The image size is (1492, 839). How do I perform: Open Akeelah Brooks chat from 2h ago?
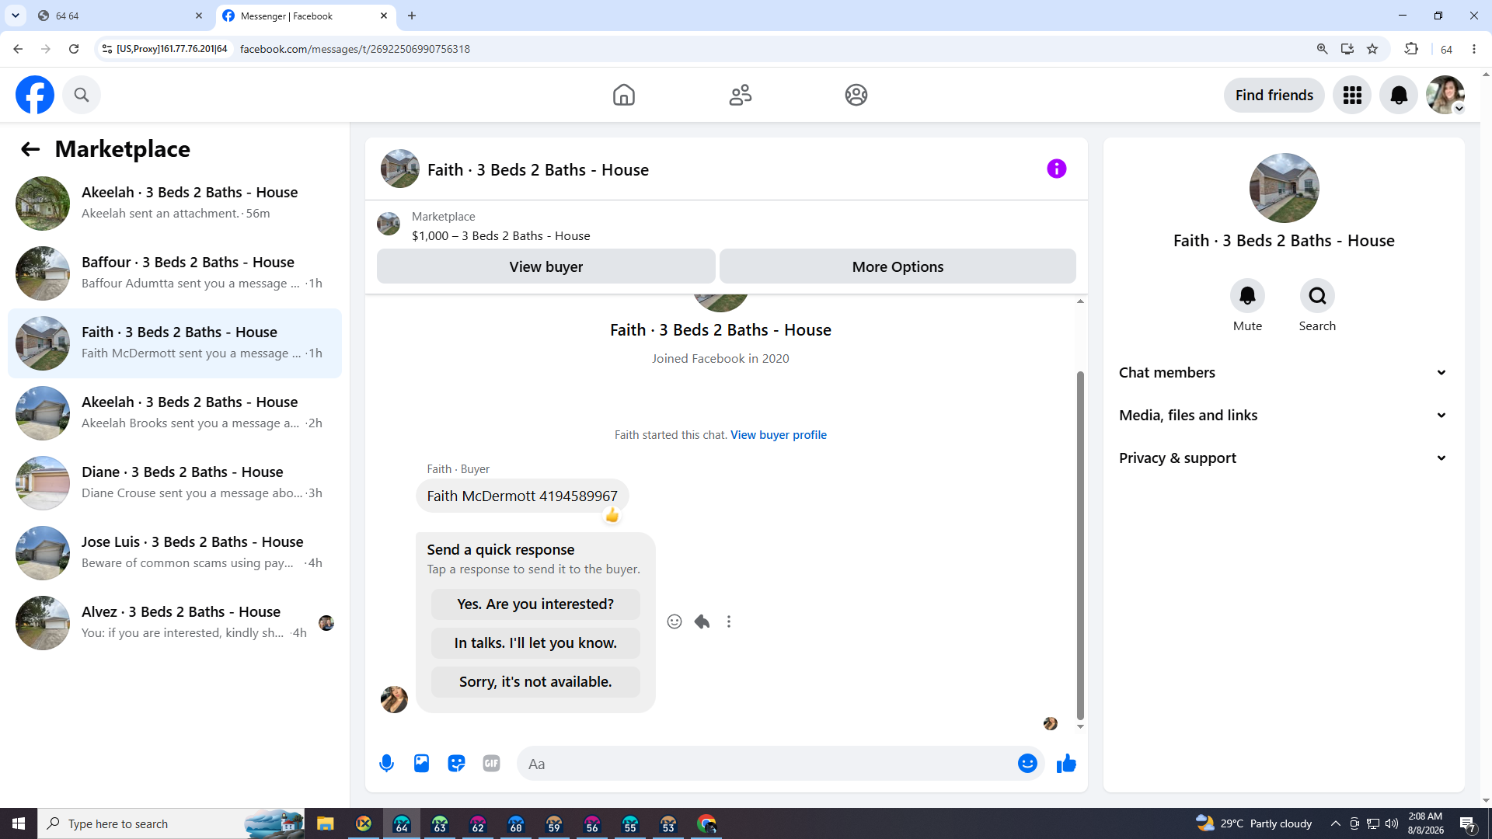point(175,413)
